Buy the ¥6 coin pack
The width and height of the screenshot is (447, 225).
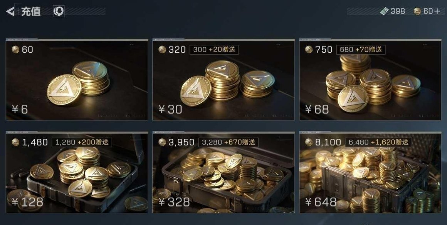point(20,109)
